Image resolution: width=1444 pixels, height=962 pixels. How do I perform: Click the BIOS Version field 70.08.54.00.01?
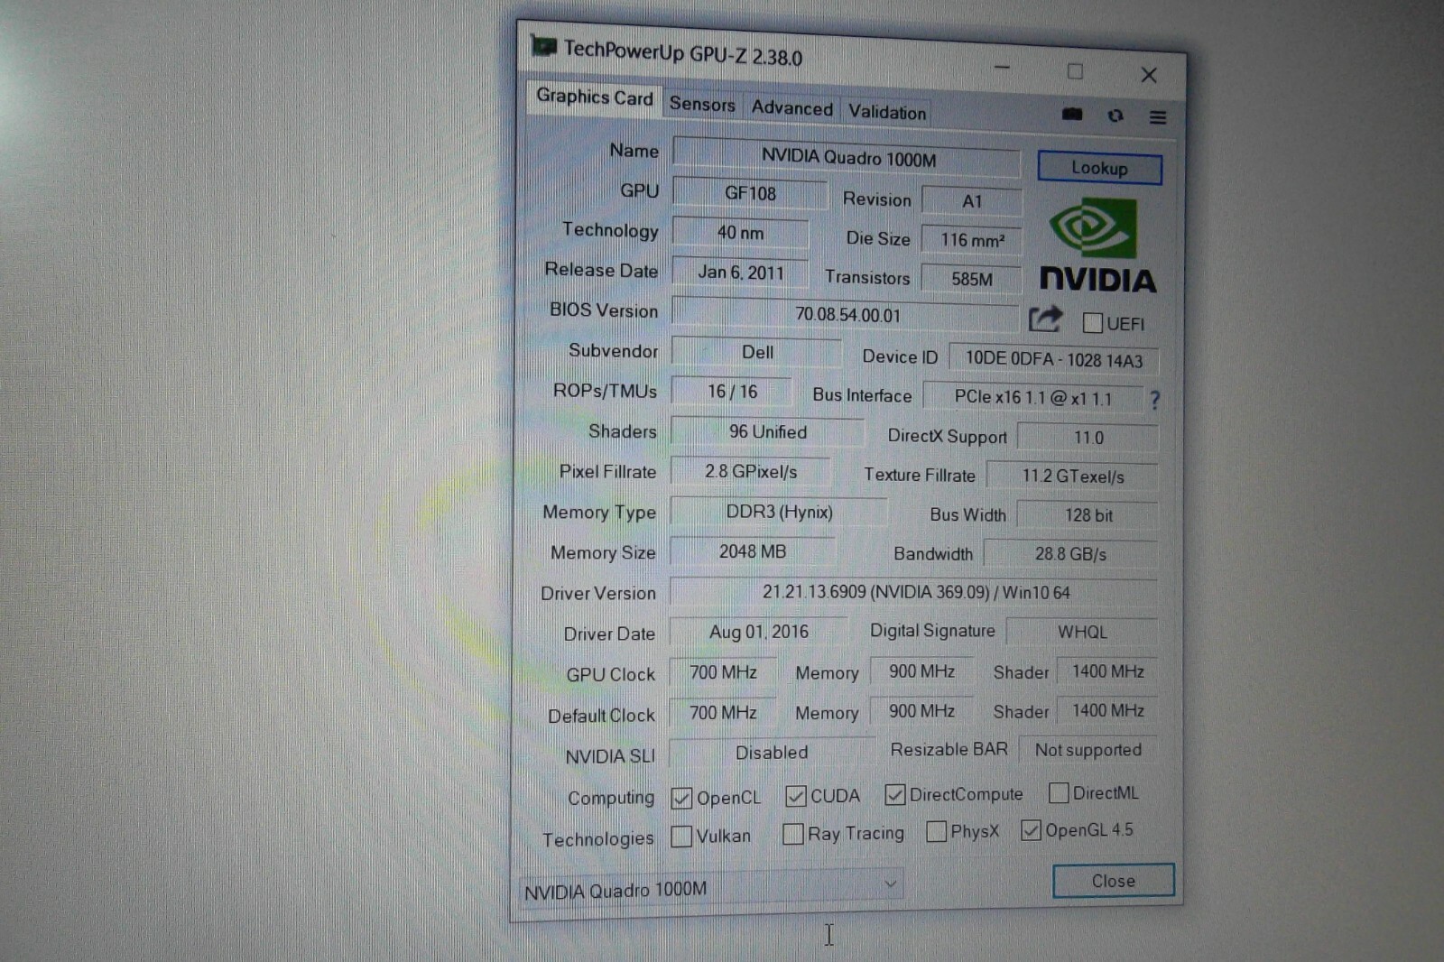pyautogui.click(x=847, y=314)
